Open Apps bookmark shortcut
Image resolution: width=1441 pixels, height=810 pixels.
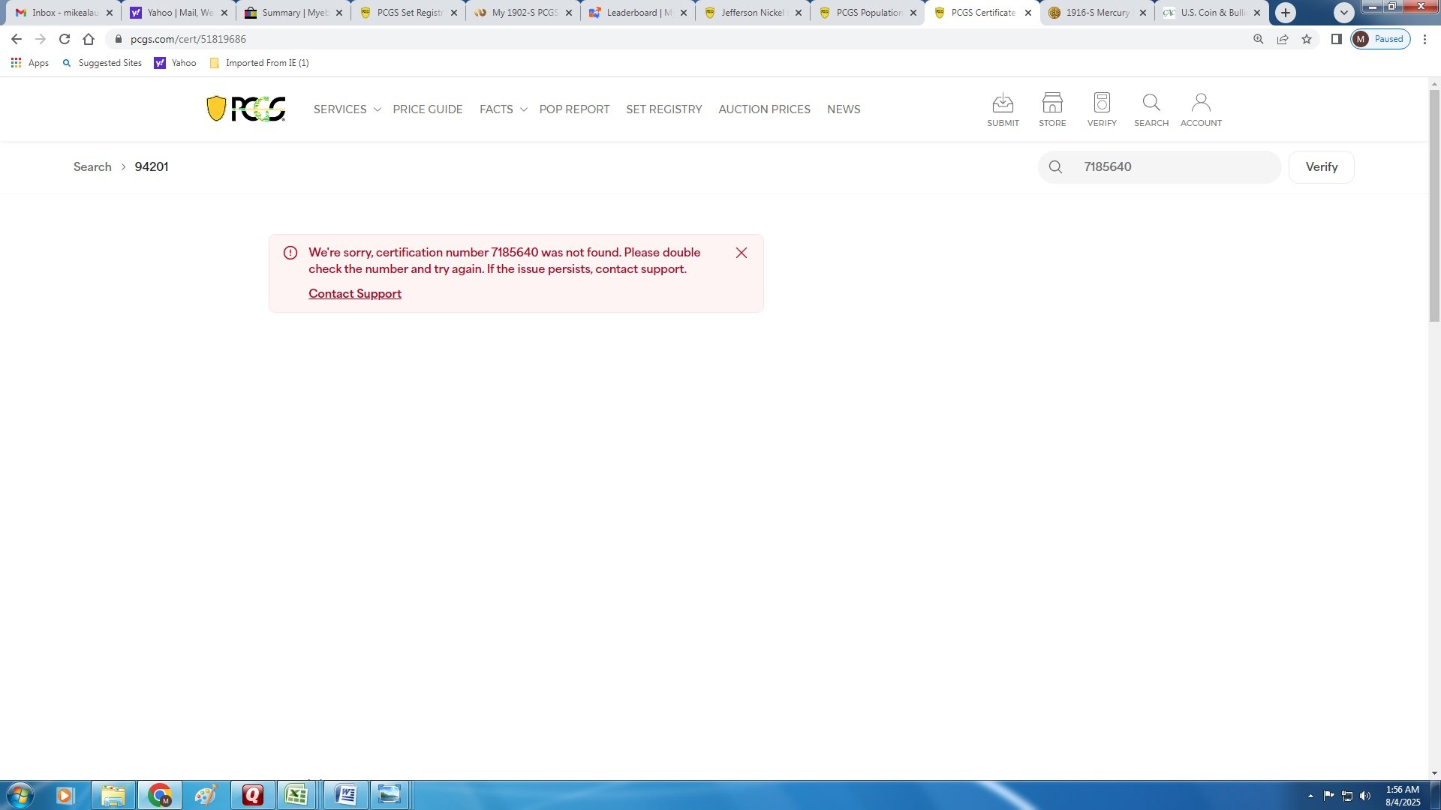pos(30,63)
